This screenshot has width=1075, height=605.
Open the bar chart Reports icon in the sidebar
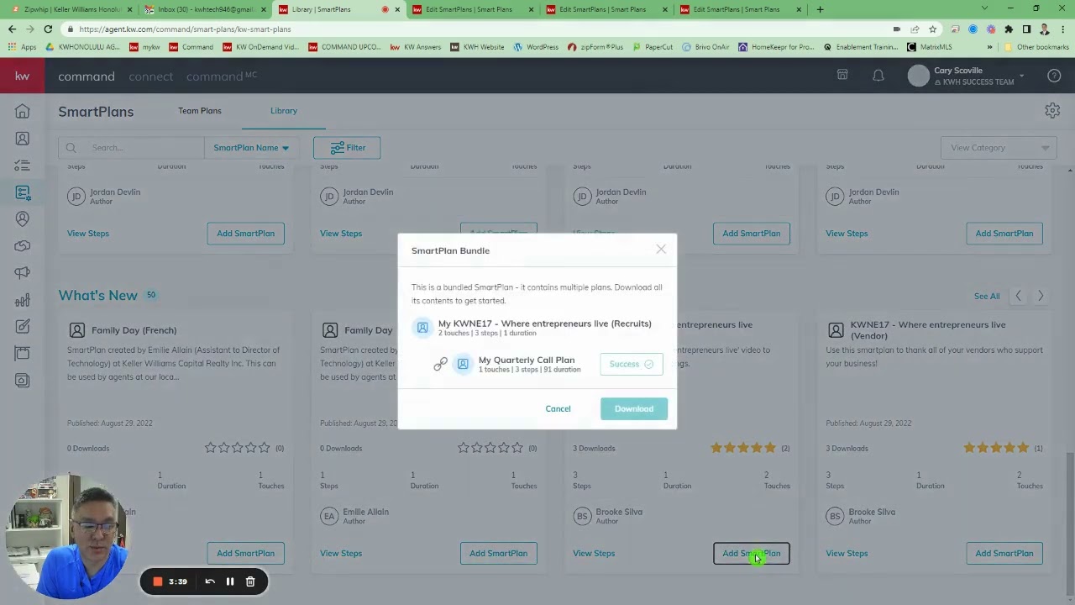[23, 300]
